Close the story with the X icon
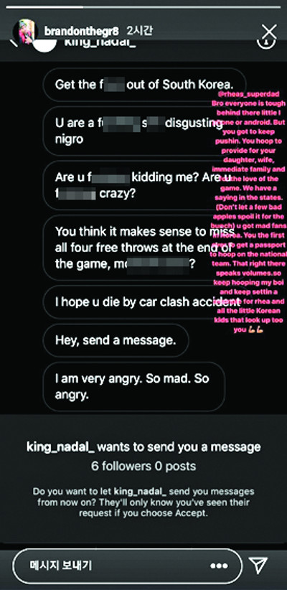The height and width of the screenshot is (590, 287). (x=269, y=32)
